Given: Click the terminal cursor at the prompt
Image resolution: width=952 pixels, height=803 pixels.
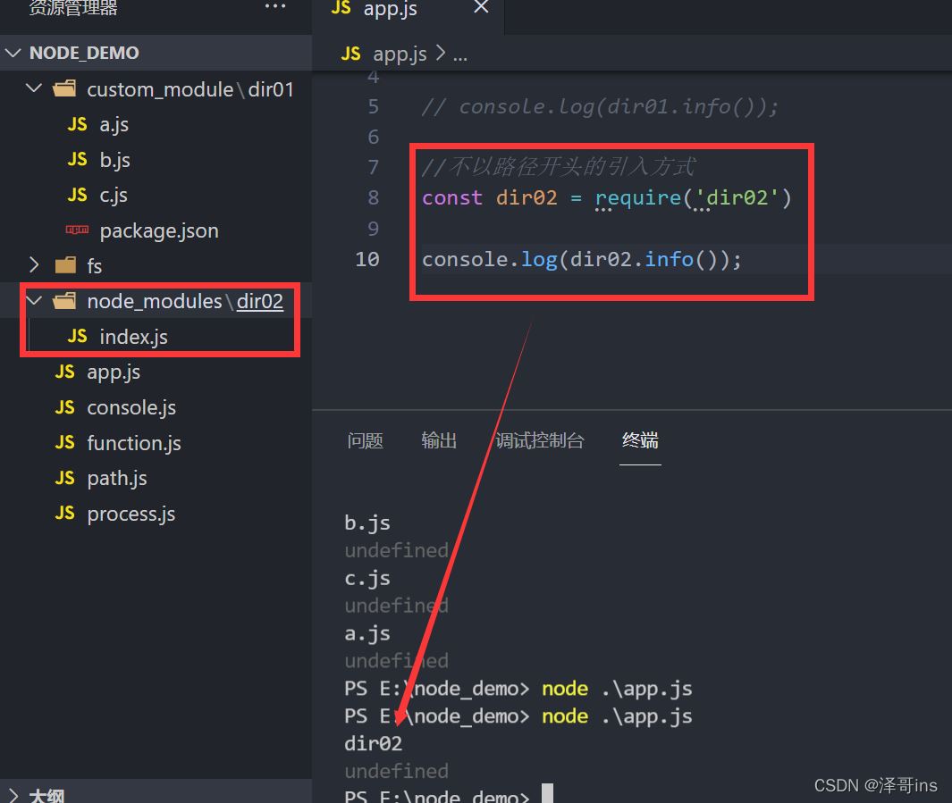Looking at the screenshot, I should pos(547,794).
